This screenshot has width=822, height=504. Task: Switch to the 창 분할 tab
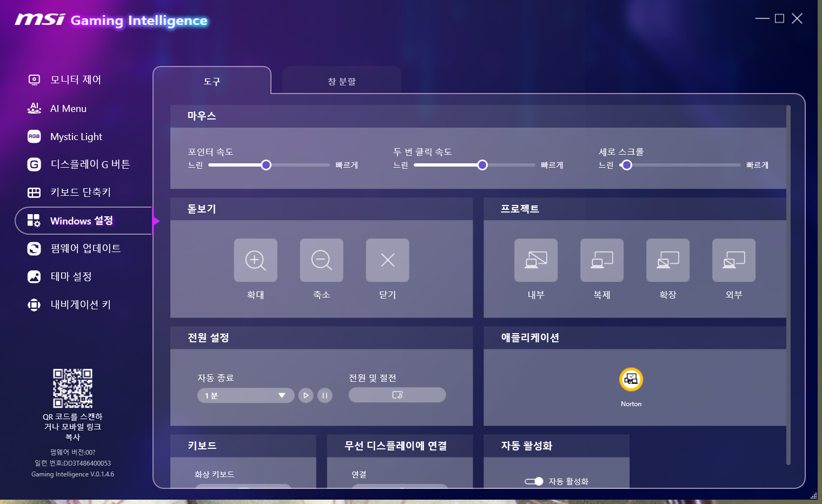click(x=341, y=81)
